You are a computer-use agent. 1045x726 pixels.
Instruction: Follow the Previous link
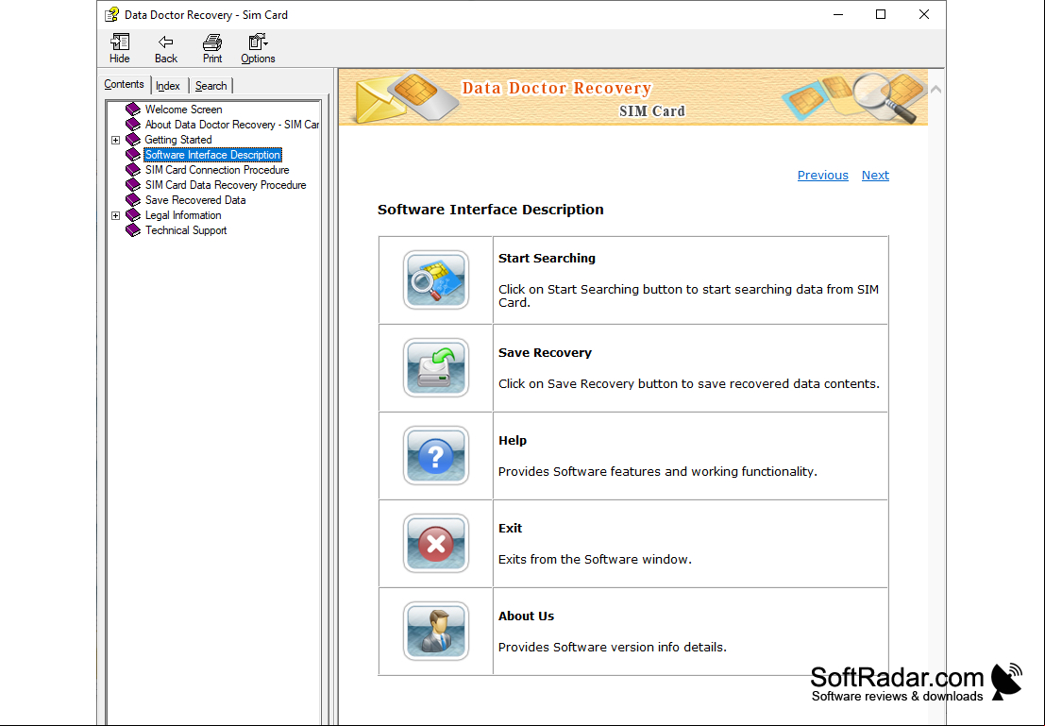[823, 176]
